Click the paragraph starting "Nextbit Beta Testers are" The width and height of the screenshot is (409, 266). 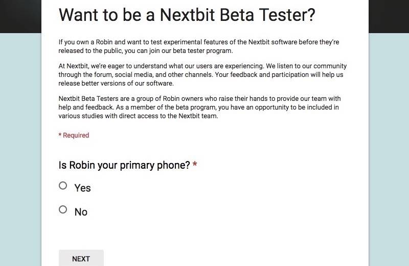click(x=199, y=107)
